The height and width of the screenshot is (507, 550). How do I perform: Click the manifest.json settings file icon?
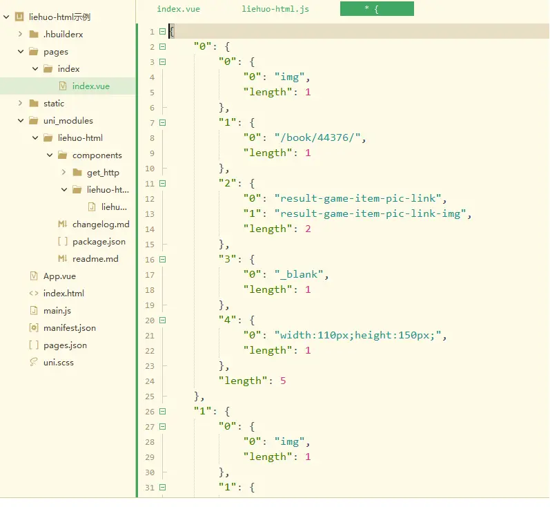pyautogui.click(x=34, y=328)
